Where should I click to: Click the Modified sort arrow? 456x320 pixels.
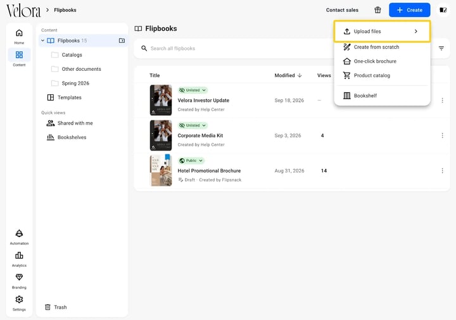tap(300, 75)
